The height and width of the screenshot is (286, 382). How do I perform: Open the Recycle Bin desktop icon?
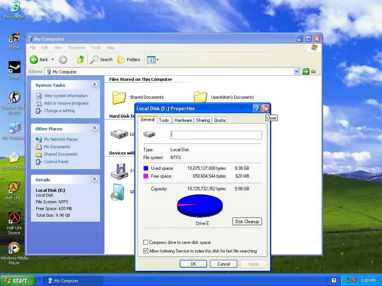click(x=15, y=10)
